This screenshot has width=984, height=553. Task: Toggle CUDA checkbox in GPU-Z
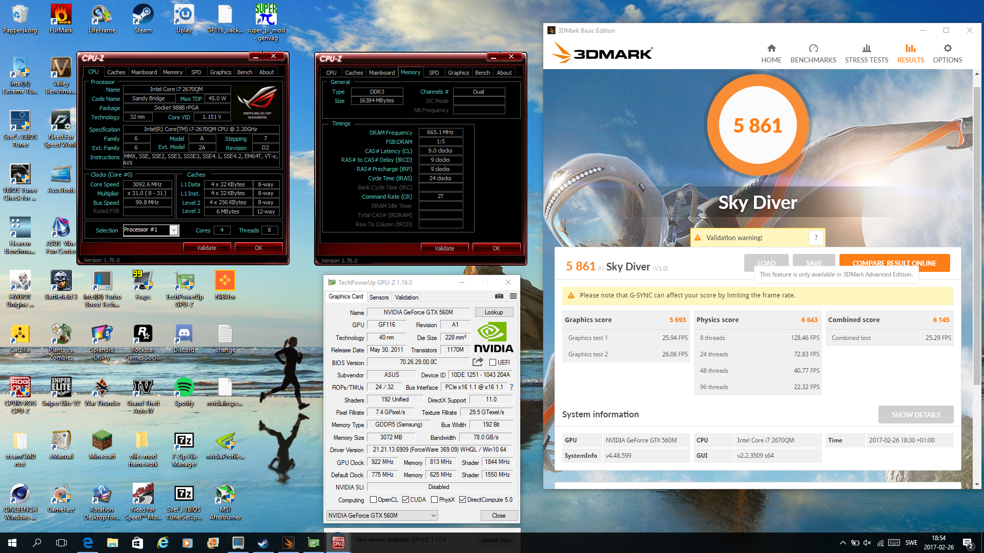tap(405, 500)
